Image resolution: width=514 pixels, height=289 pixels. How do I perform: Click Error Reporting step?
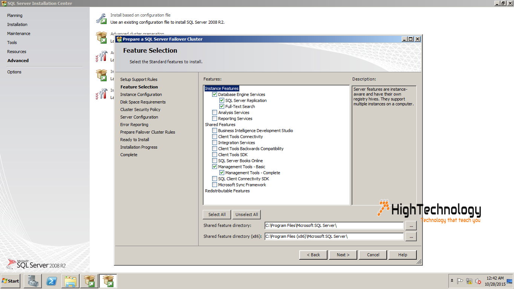click(x=134, y=125)
